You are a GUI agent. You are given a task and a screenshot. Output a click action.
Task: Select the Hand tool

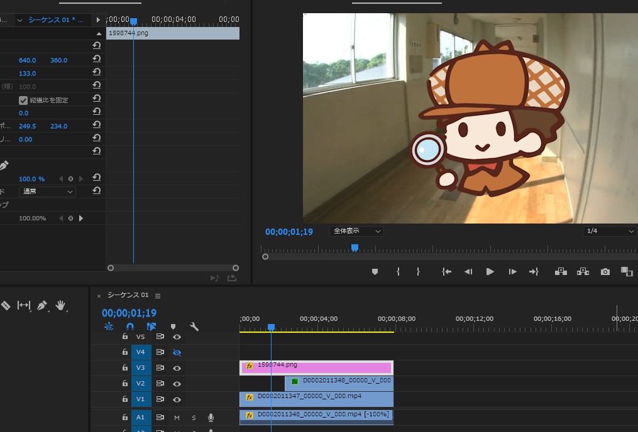pos(60,306)
